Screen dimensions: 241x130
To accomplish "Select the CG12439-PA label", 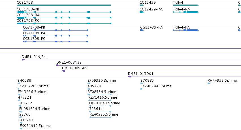I will tap(152, 27).
